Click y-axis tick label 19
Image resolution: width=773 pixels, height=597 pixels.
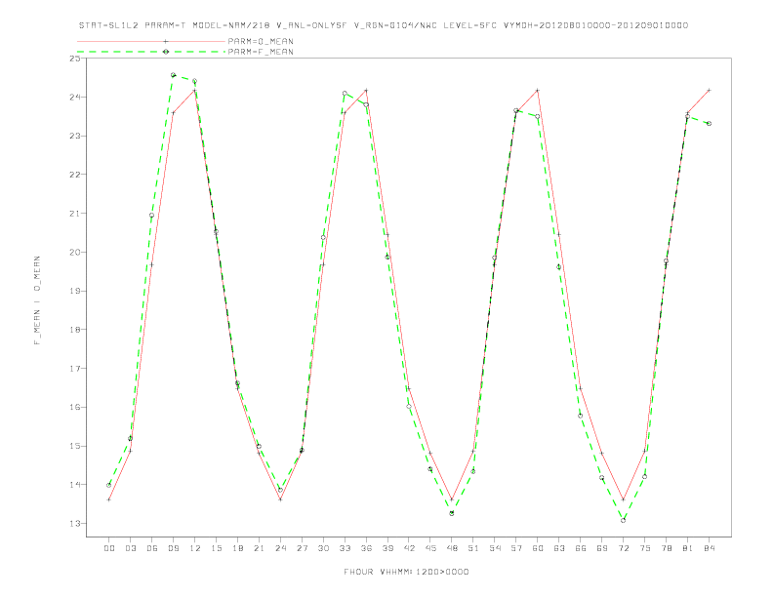[75, 291]
